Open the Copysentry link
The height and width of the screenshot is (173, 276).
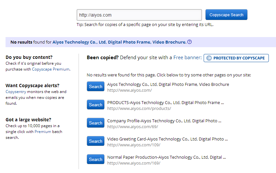[16, 92]
